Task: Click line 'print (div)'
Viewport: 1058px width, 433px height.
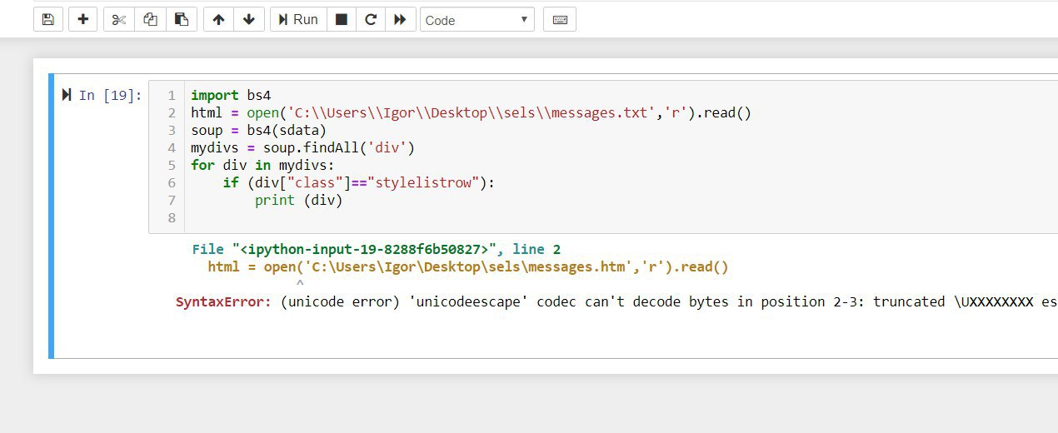Action: (x=299, y=201)
